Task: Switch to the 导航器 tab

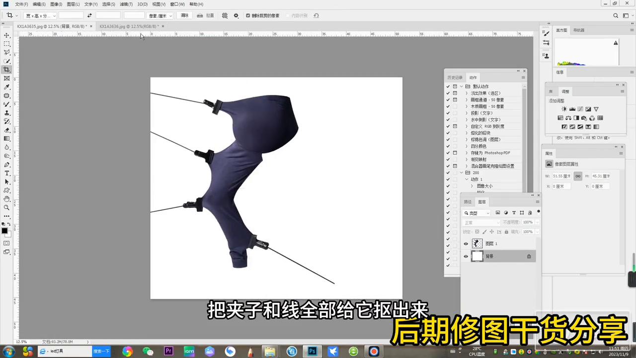Action: [578, 30]
